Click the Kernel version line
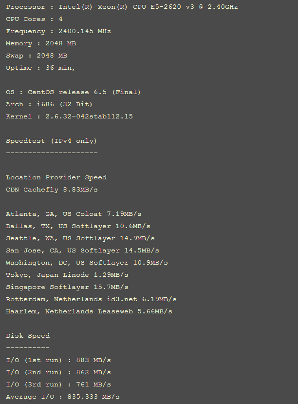The width and height of the screenshot is (298, 404). click(69, 116)
